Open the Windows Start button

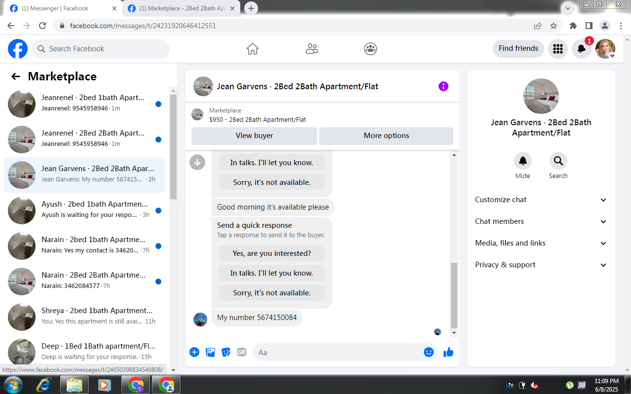click(13, 384)
